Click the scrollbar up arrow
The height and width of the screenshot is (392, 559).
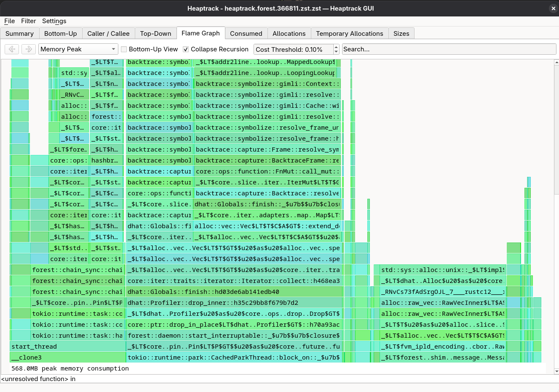click(556, 63)
